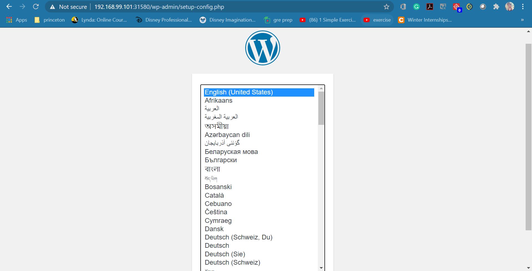Open Chrome three-dot menu
Image resolution: width=532 pixels, height=271 pixels.
523,7
